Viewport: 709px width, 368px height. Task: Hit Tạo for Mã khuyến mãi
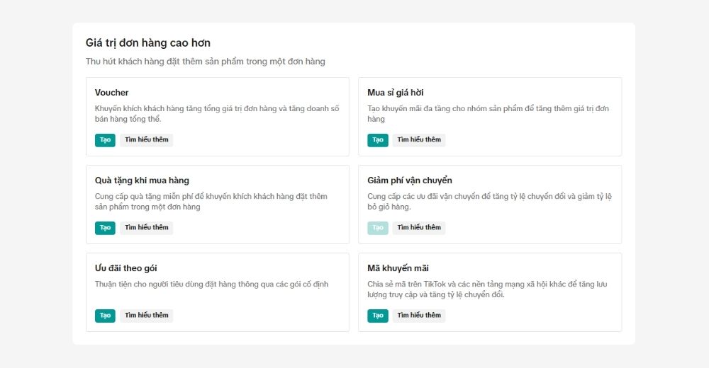click(378, 316)
